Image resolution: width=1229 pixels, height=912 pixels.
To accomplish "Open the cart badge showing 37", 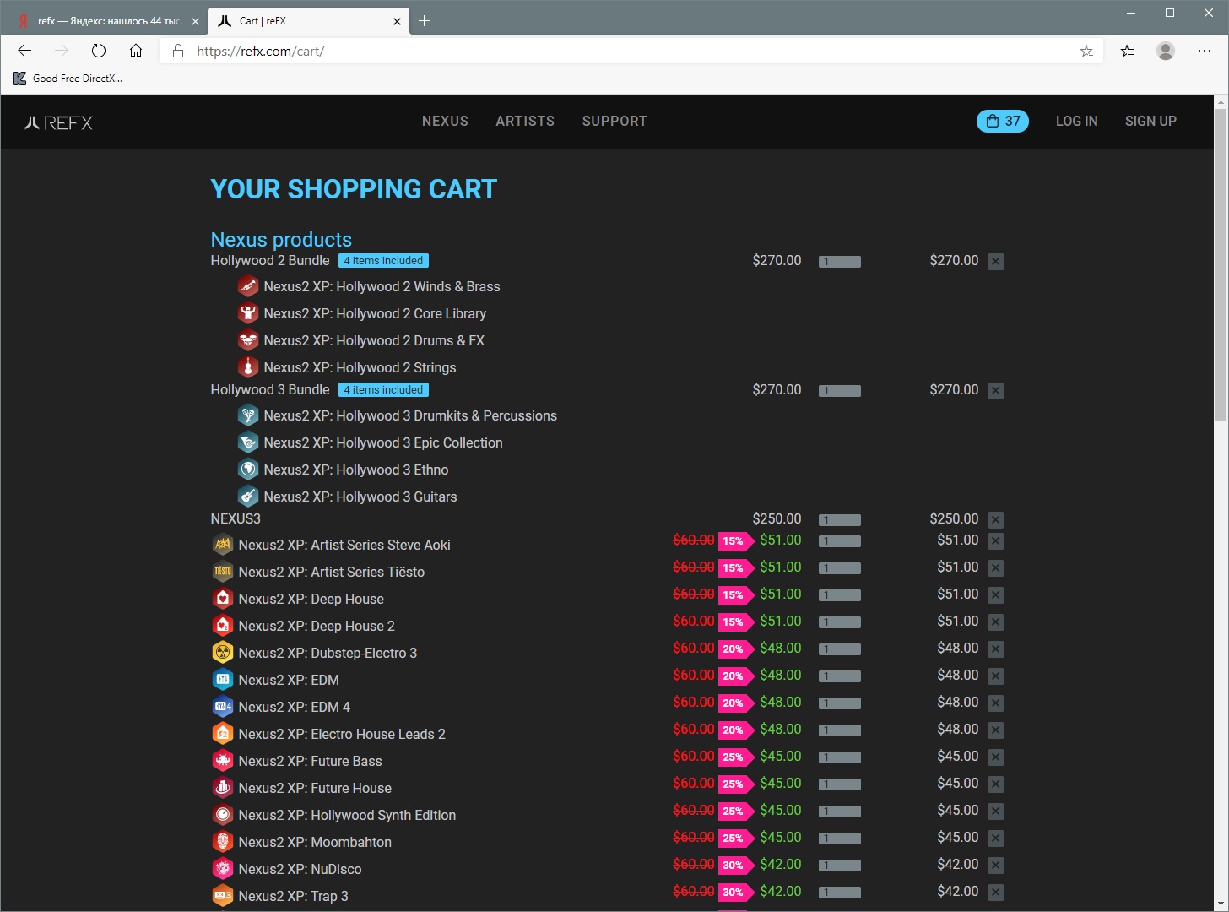I will (1002, 121).
